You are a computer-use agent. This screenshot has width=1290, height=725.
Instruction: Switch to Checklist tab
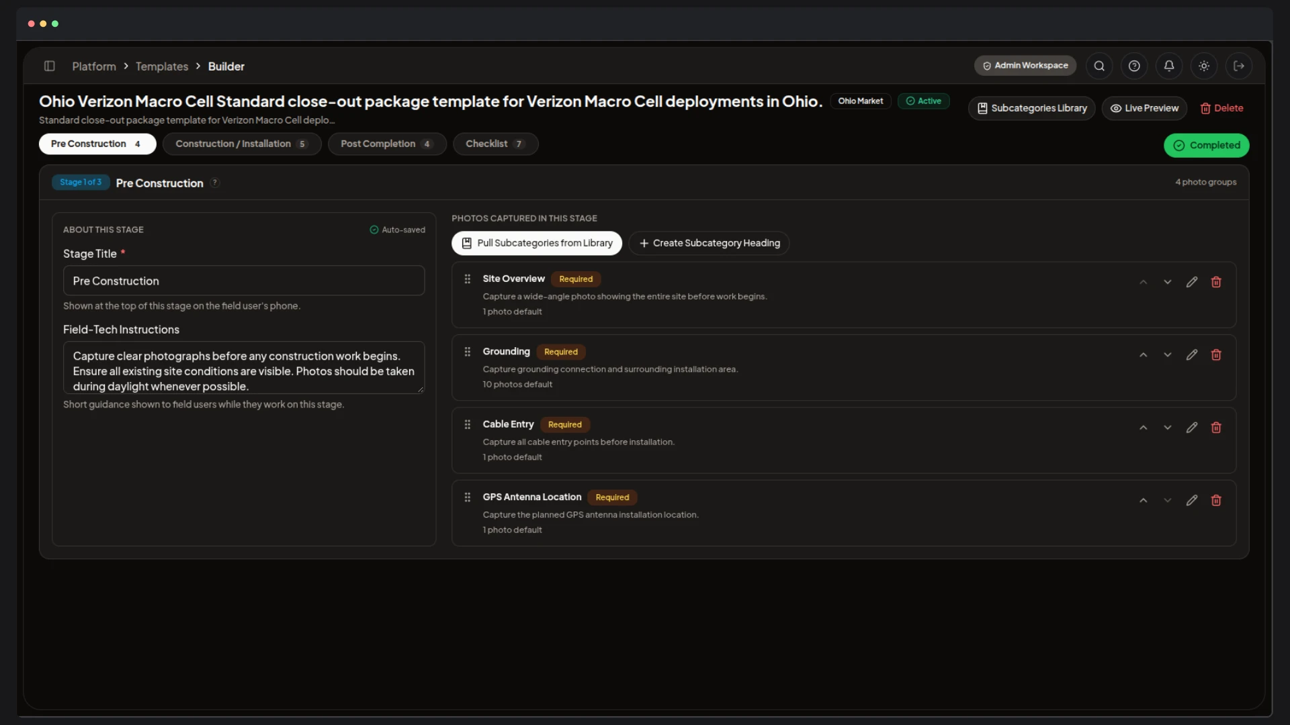tap(495, 144)
